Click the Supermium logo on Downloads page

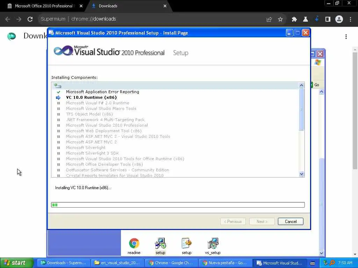(x=12, y=36)
